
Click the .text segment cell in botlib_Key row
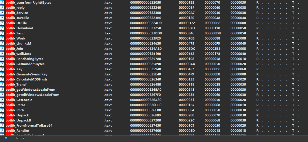[x=108, y=69]
